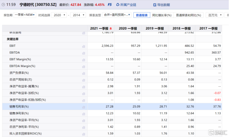Click the red bell icon on 2021 一季报
Screen dimensions: 229x137
111,28
